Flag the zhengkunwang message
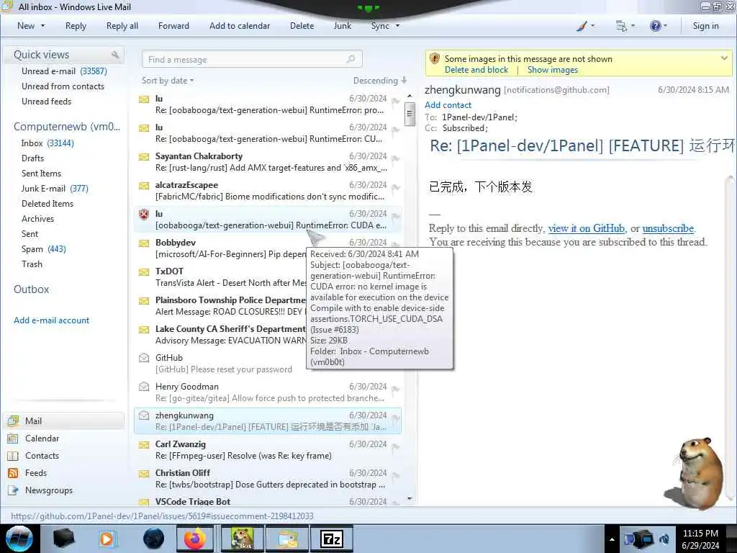 click(395, 418)
